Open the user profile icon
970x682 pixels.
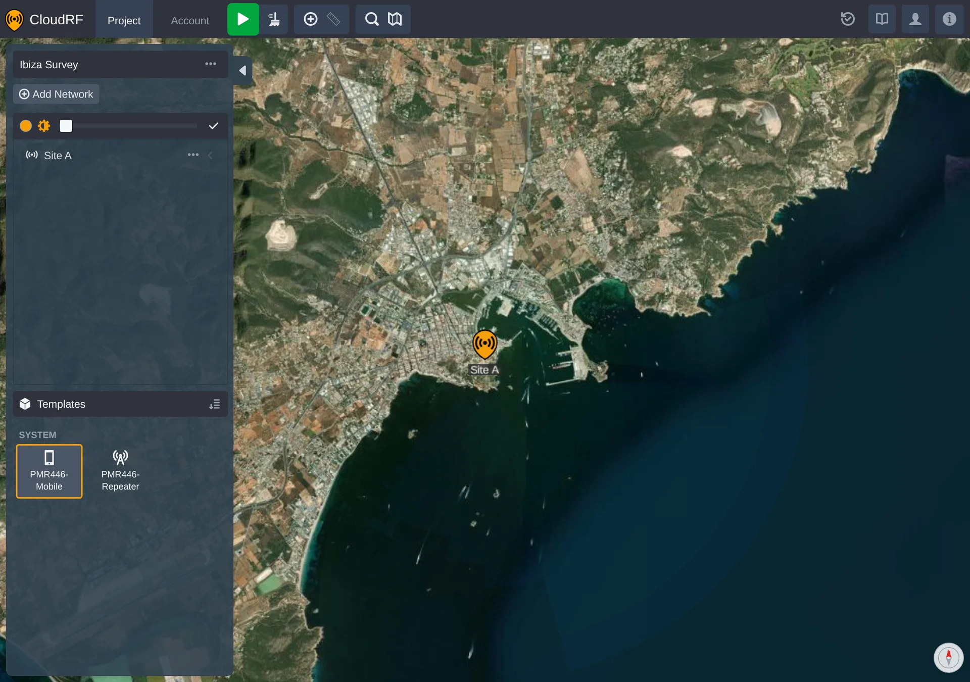coord(915,19)
